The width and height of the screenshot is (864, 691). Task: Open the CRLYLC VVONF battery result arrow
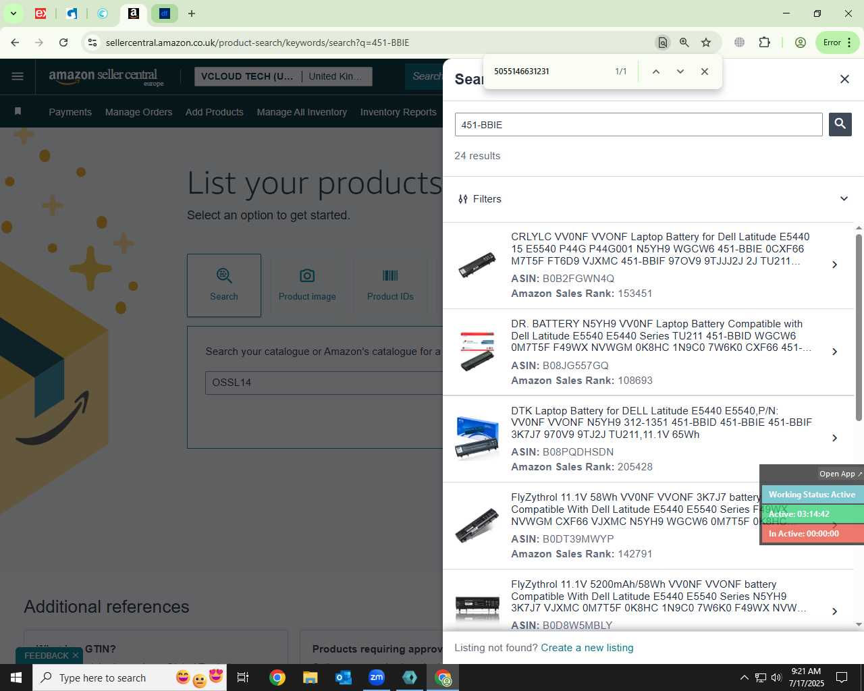pyautogui.click(x=835, y=265)
